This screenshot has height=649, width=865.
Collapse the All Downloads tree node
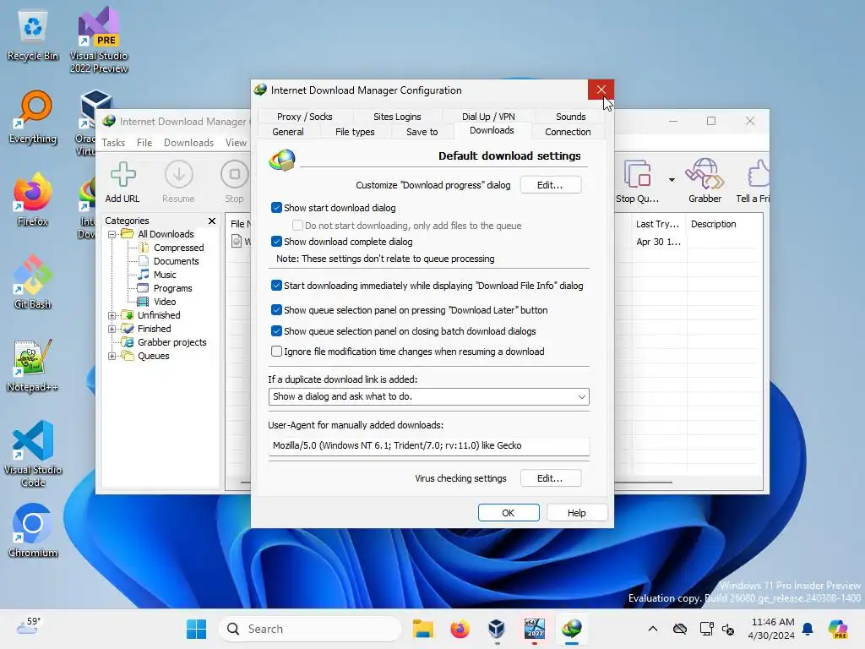pyautogui.click(x=112, y=234)
